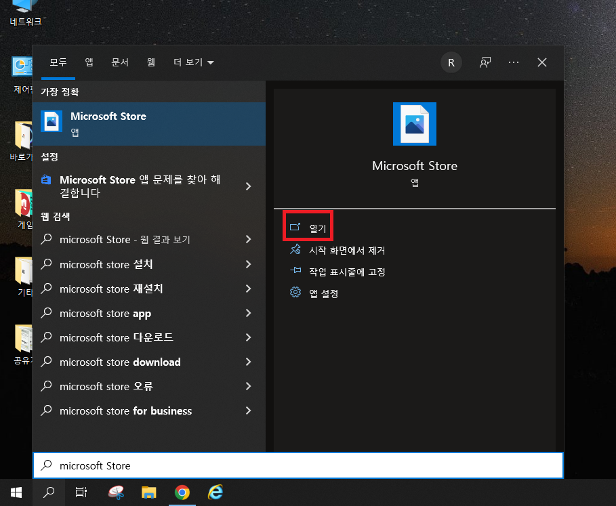This screenshot has width=616, height=506.
Task: Click the 게임 desktop folder
Action: (24, 209)
